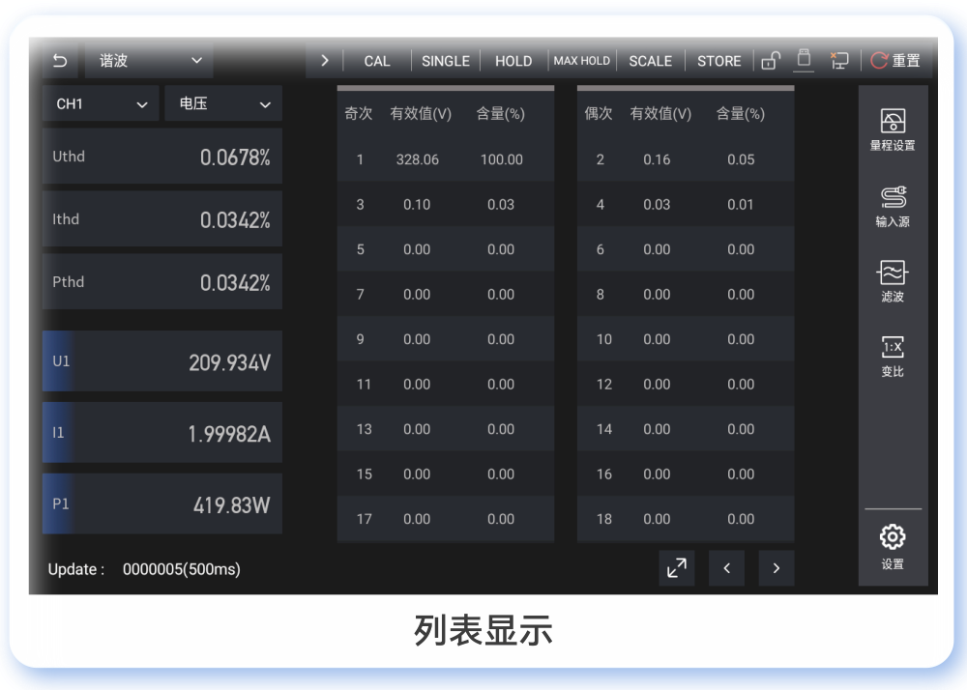Image resolution: width=967 pixels, height=690 pixels.
Task: Enable HOLD mode
Action: tap(513, 60)
